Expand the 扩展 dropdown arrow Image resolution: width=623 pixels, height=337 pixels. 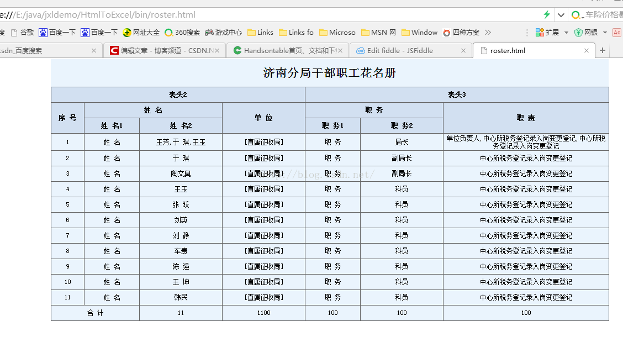(566, 33)
